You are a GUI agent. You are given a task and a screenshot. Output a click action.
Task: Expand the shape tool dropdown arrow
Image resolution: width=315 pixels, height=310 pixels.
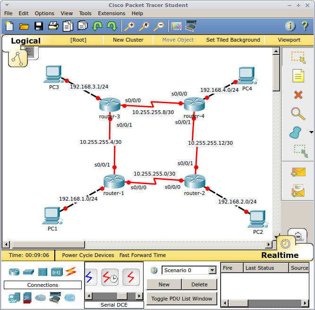311,132
